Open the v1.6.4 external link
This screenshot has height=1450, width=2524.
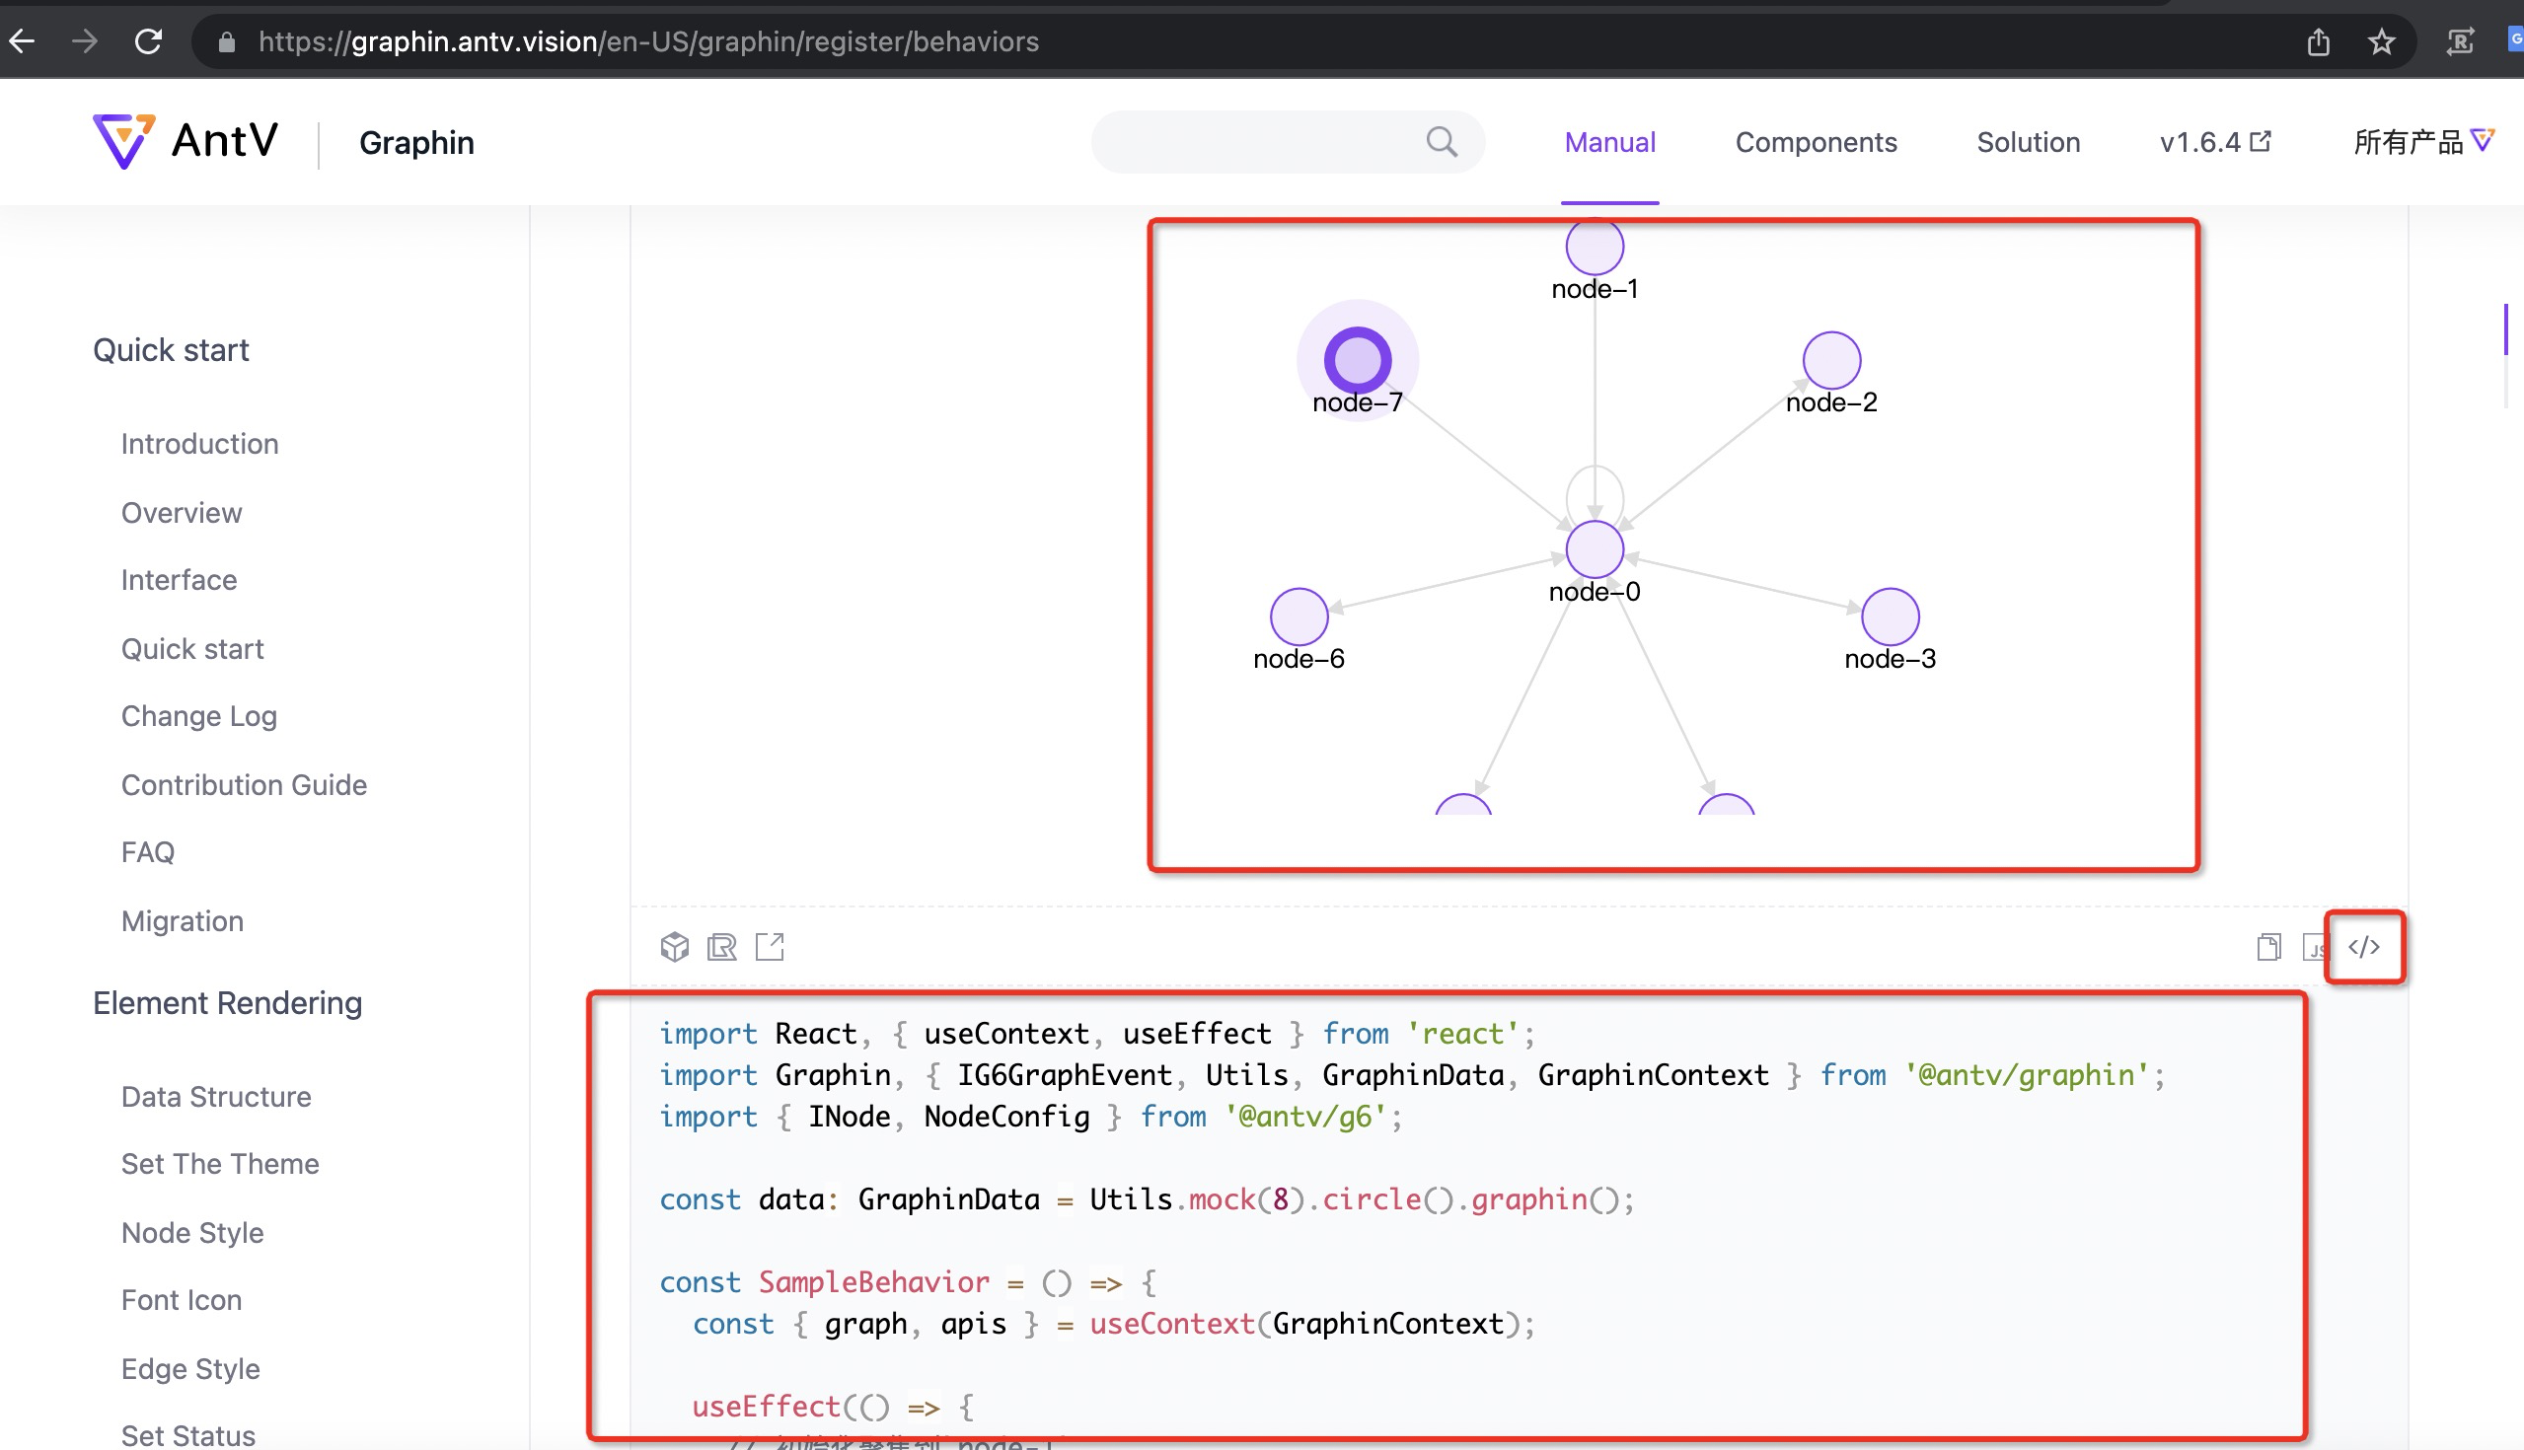pos(2213,141)
